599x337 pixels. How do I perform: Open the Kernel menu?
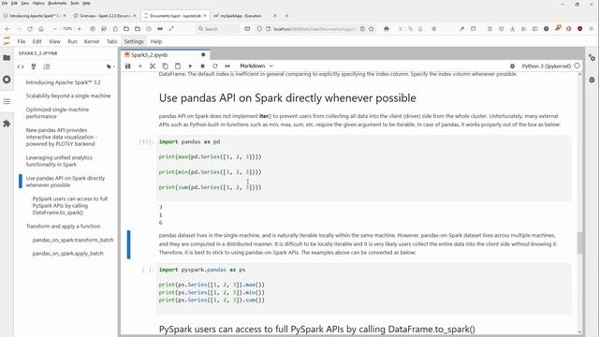point(92,41)
